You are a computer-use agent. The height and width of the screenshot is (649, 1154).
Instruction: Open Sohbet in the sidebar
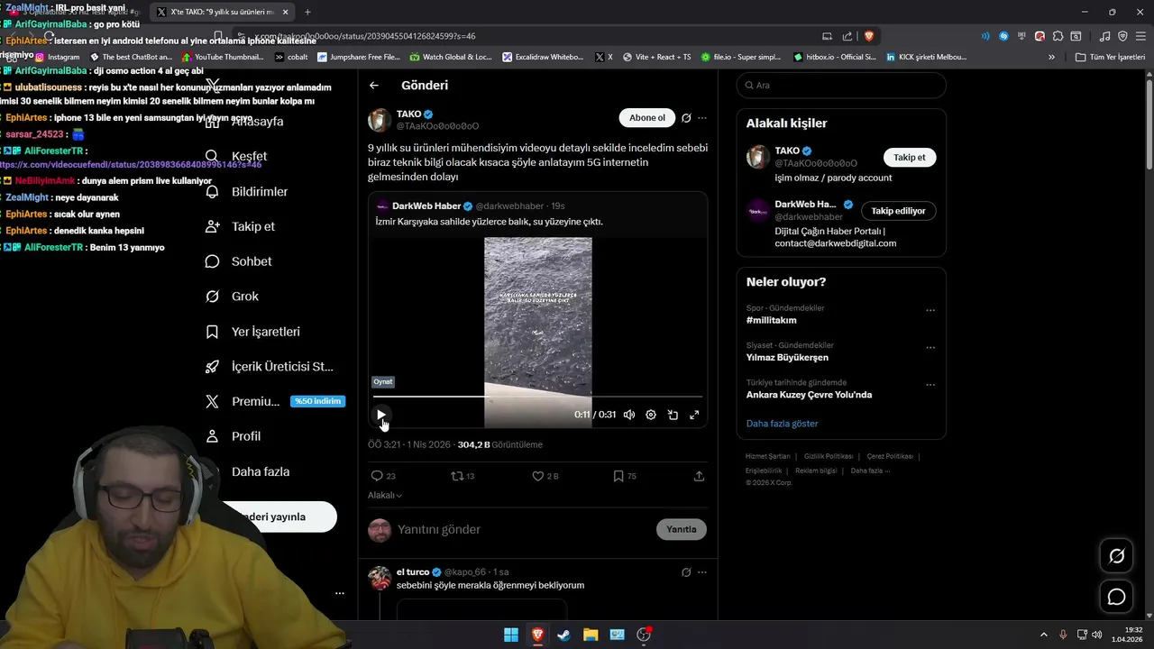click(x=239, y=261)
